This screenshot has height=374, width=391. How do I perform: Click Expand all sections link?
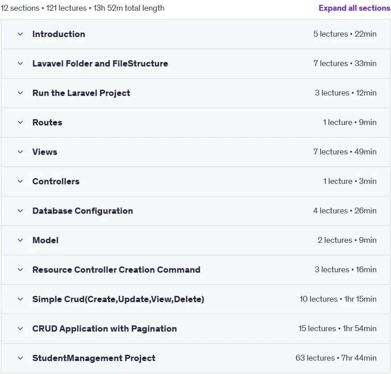point(354,8)
